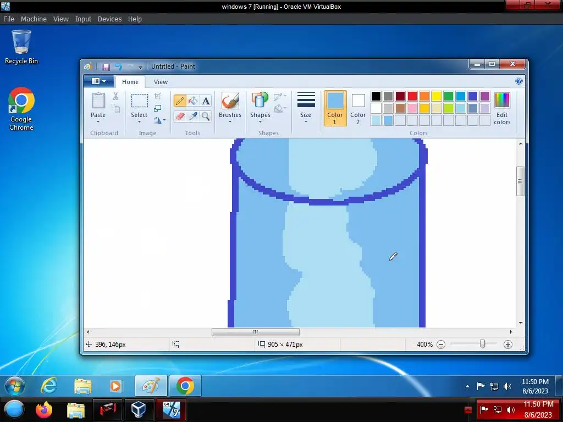
Task: Pick the Color picker eyedropper tool
Action: 193,116
